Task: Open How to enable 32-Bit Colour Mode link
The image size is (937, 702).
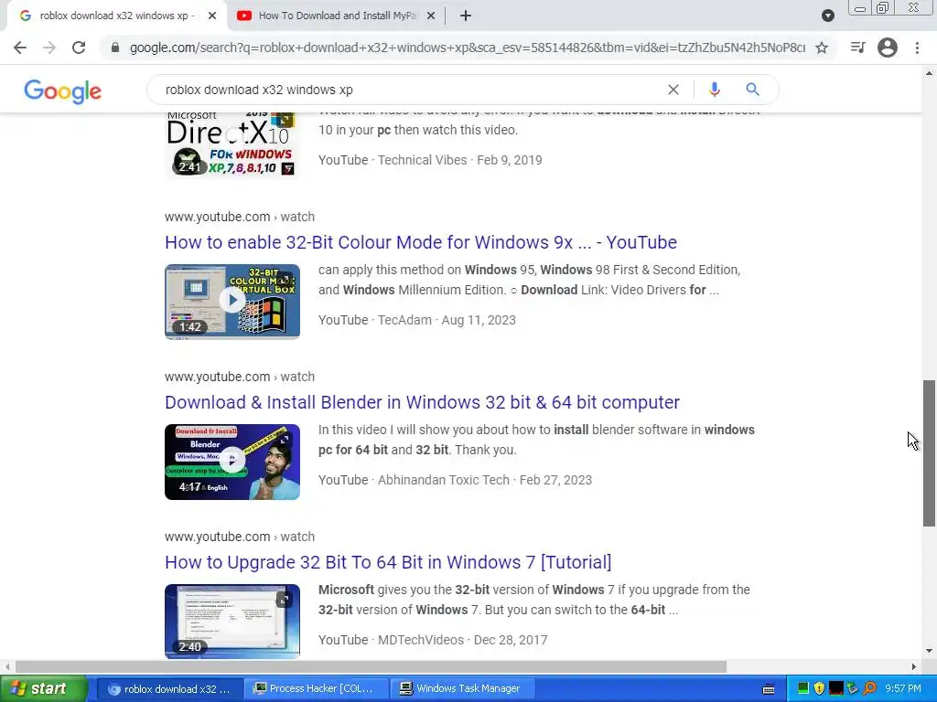Action: (x=421, y=242)
